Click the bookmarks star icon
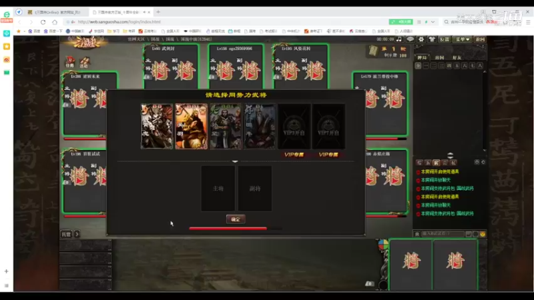Image resolution: width=534 pixels, height=300 pixels. point(19,31)
